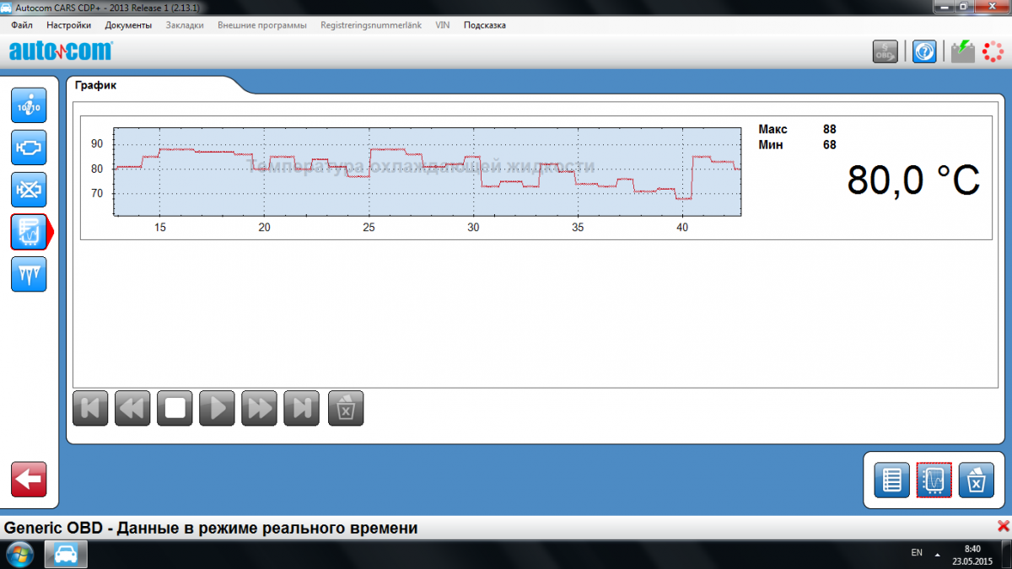Open the freeze frame icicle sidebar icon
This screenshot has height=569, width=1012.
[x=29, y=274]
